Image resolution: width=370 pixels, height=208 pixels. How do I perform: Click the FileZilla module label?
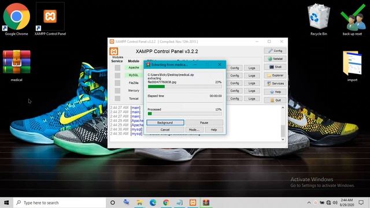tap(134, 83)
